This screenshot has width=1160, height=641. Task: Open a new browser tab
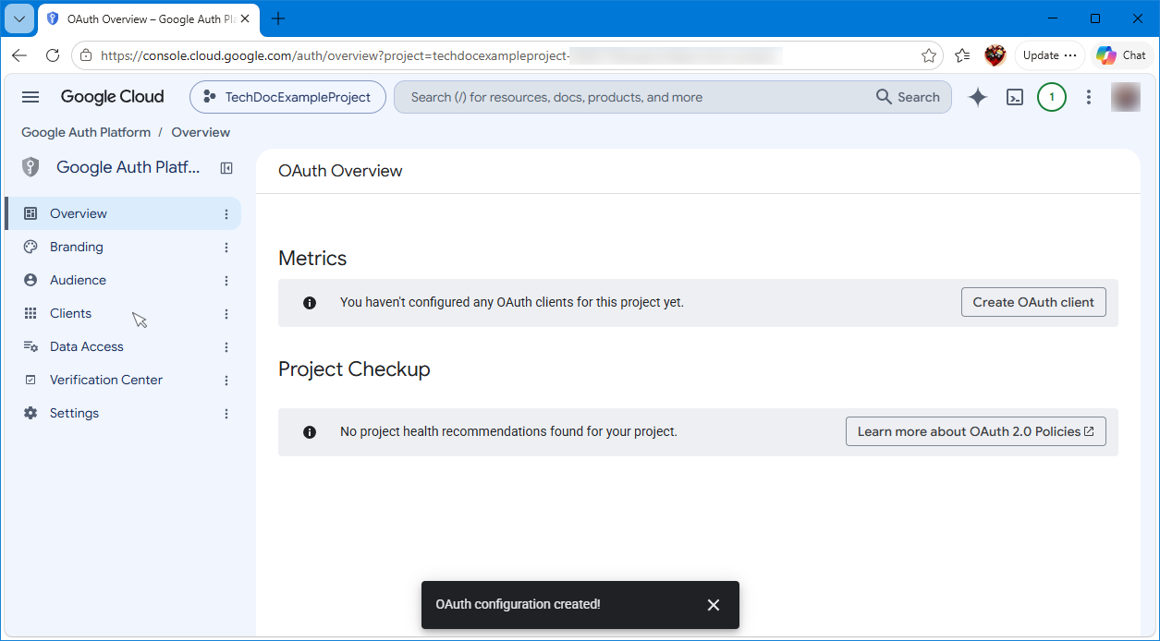pyautogui.click(x=278, y=18)
